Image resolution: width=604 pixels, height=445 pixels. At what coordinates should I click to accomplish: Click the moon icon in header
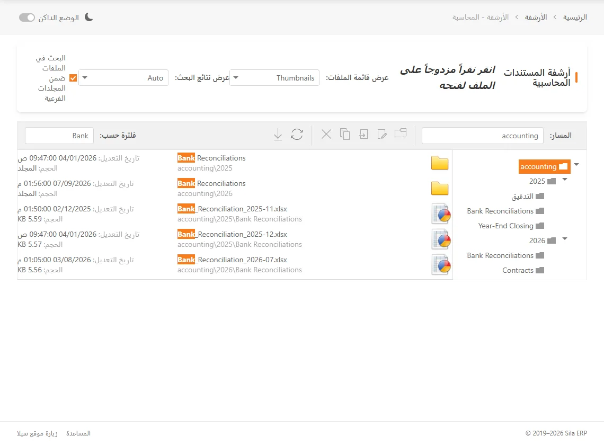pyautogui.click(x=88, y=17)
